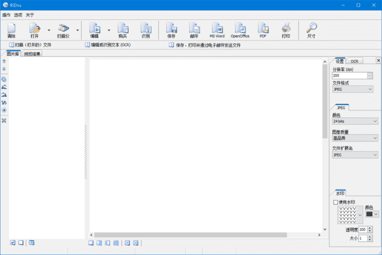Click the preview vertical scrollbar
Viewport: 382px width, 255px height.
325,101
